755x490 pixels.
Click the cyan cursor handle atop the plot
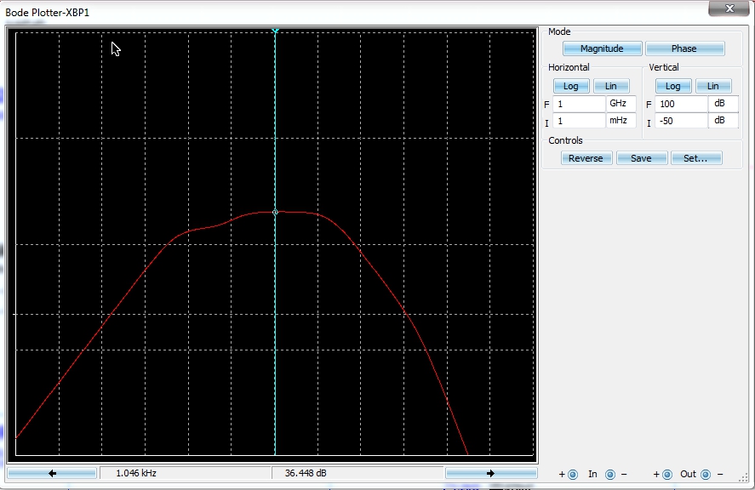pos(275,31)
